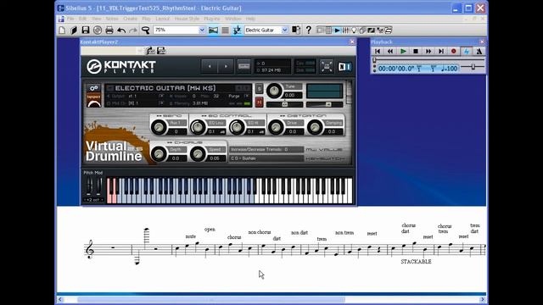Open the House Style menu
The image size is (543, 305).
coord(187,19)
